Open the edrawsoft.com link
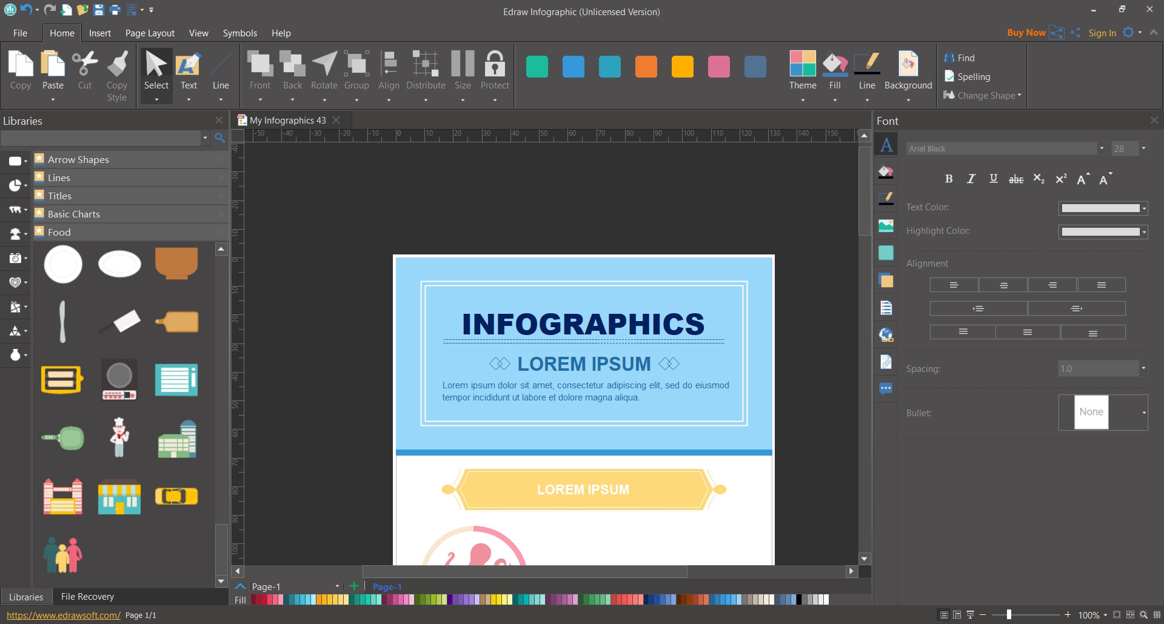The image size is (1164, 624). (64, 615)
